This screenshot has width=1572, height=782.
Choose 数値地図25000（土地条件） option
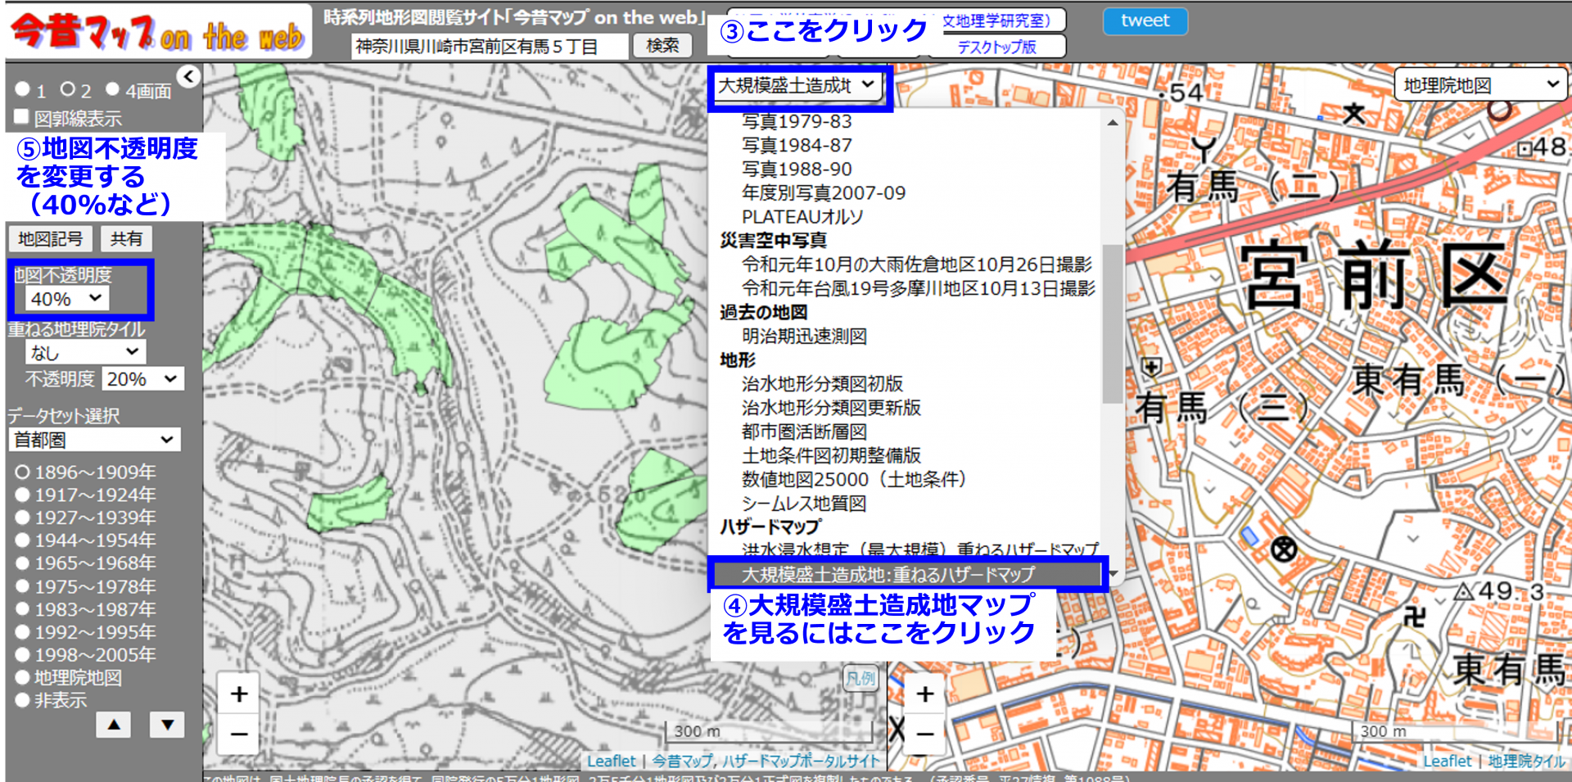(854, 478)
